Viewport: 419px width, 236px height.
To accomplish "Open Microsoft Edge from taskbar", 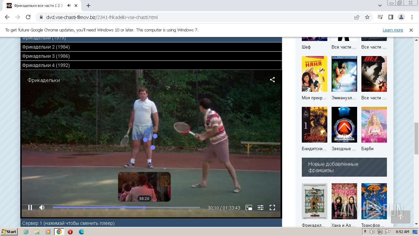I will [81, 232].
